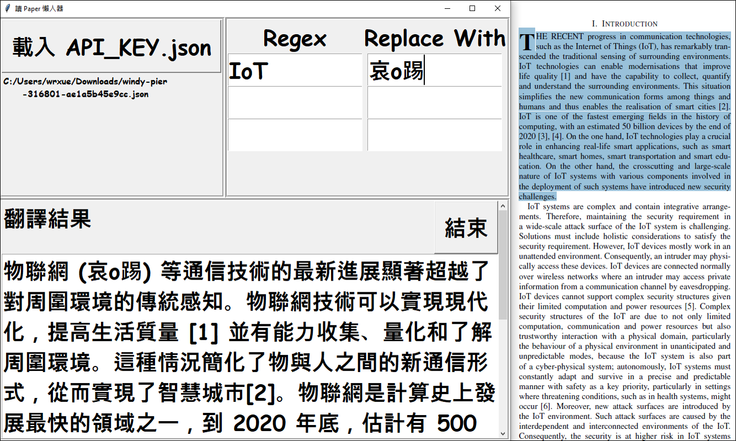The width and height of the screenshot is (736, 441).
Task: Minimize the 讀 Paper 懶人器 window
Action: coord(447,8)
